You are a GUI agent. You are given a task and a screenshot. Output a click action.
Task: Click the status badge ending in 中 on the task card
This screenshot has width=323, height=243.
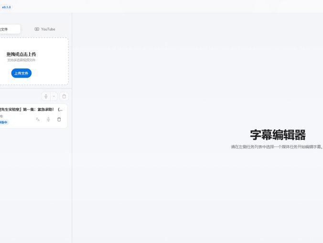(4, 122)
